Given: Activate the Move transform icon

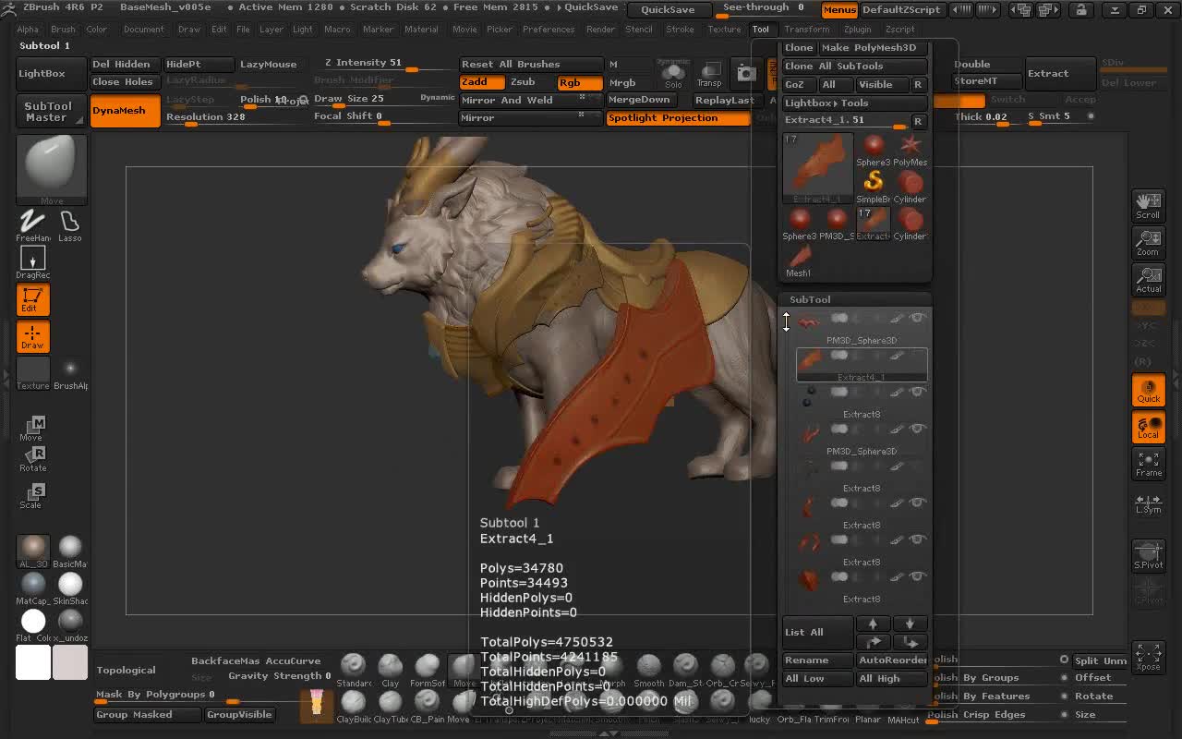Looking at the screenshot, I should coord(32,429).
